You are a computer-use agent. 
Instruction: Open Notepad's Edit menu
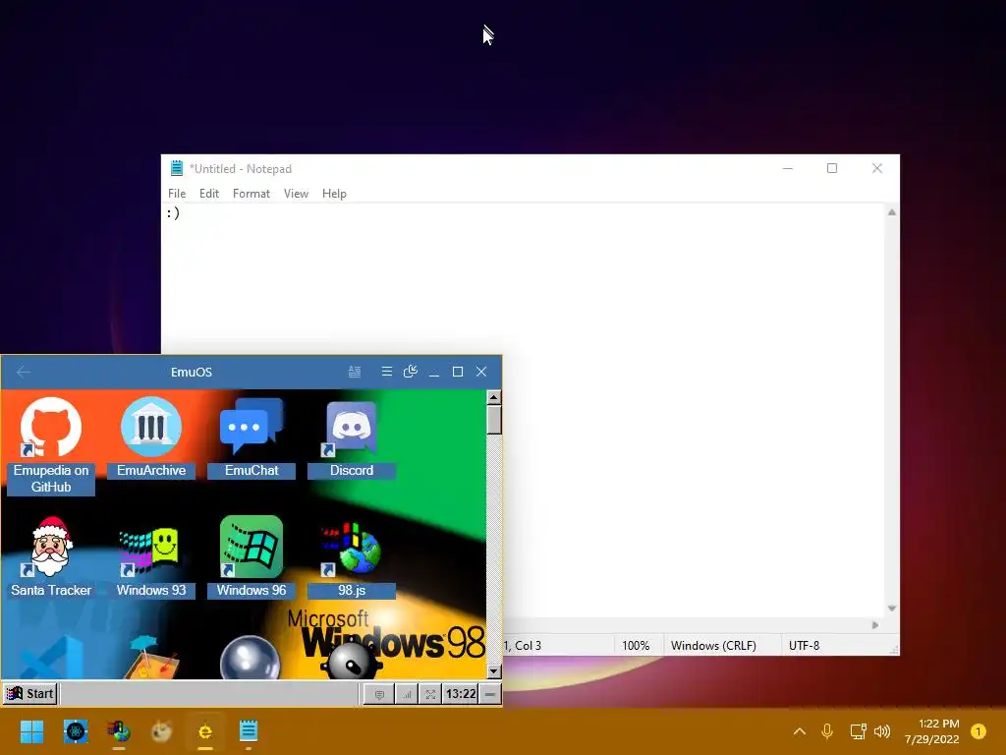pos(209,194)
